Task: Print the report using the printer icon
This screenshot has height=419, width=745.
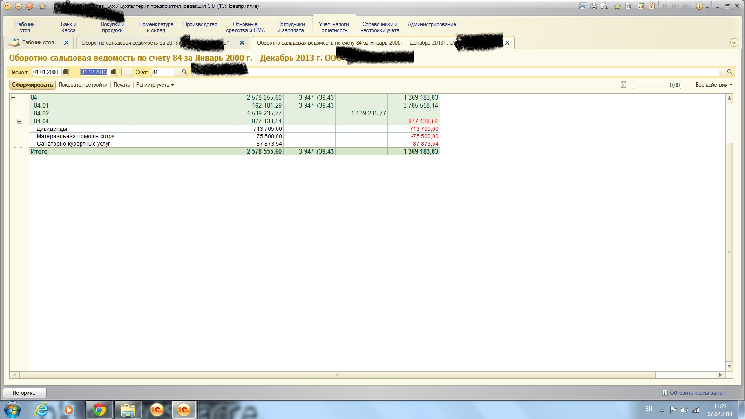Action: [x=594, y=6]
